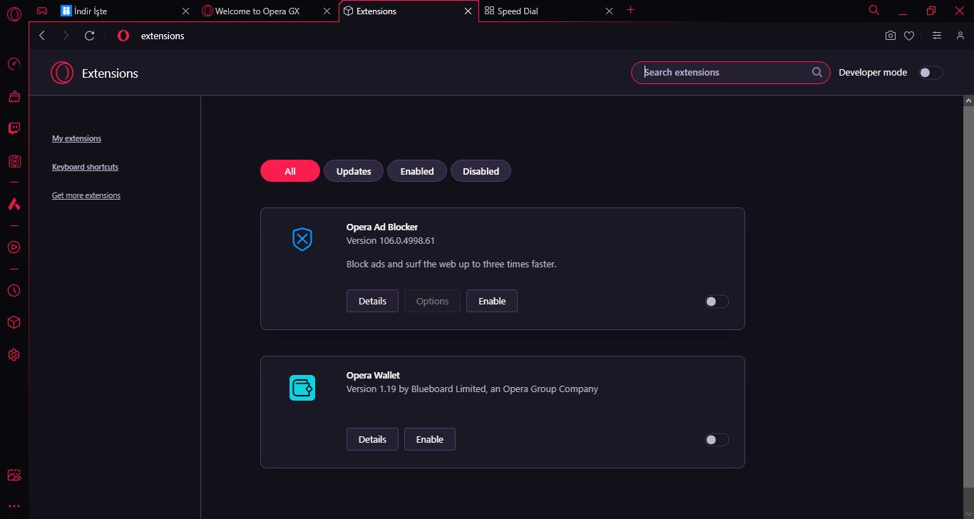Reload the extensions page
The image size is (974, 519).
tap(89, 36)
